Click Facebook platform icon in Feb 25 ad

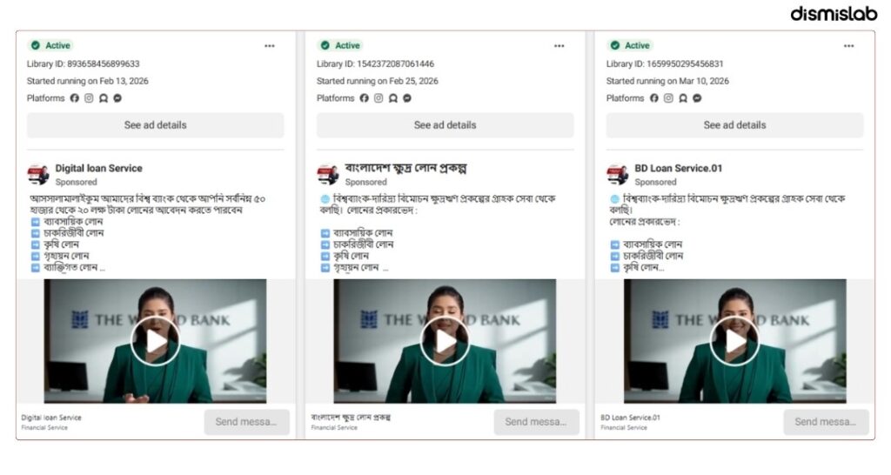[365, 98]
